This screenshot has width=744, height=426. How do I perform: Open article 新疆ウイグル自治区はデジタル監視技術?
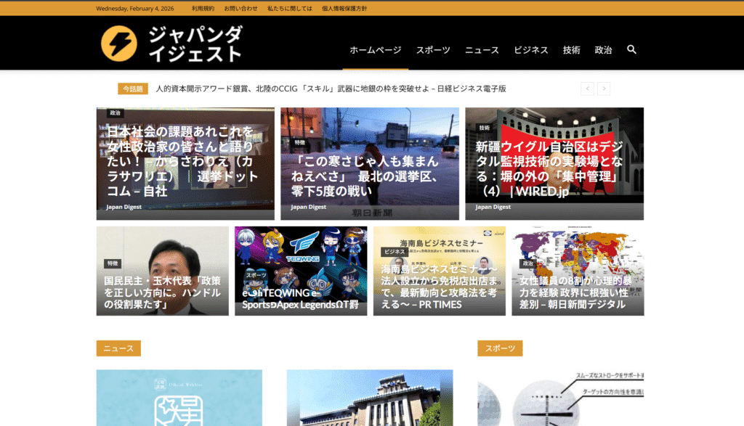(549, 168)
